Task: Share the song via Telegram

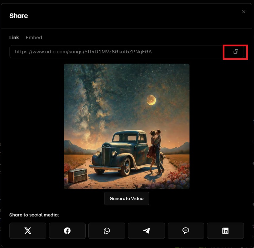Action: 146,231
